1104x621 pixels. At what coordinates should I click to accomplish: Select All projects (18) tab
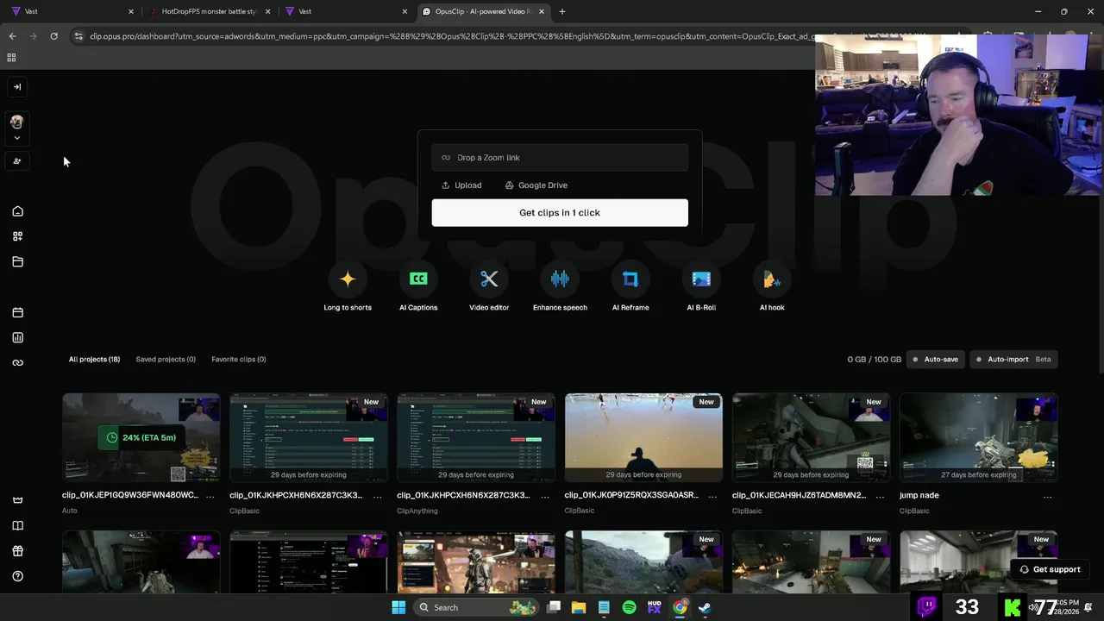[x=94, y=360]
